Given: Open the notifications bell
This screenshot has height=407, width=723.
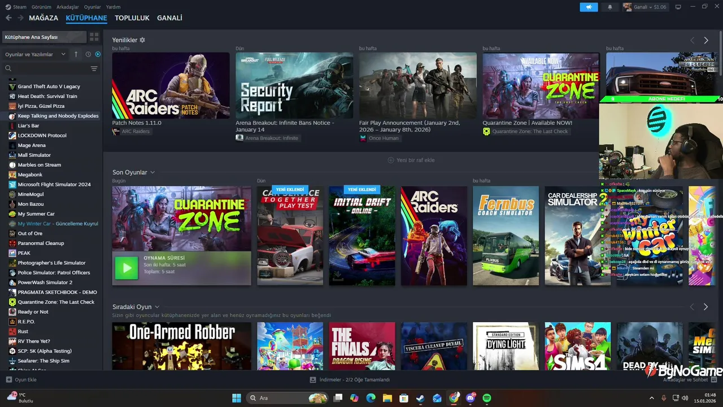Looking at the screenshot, I should (609, 7).
